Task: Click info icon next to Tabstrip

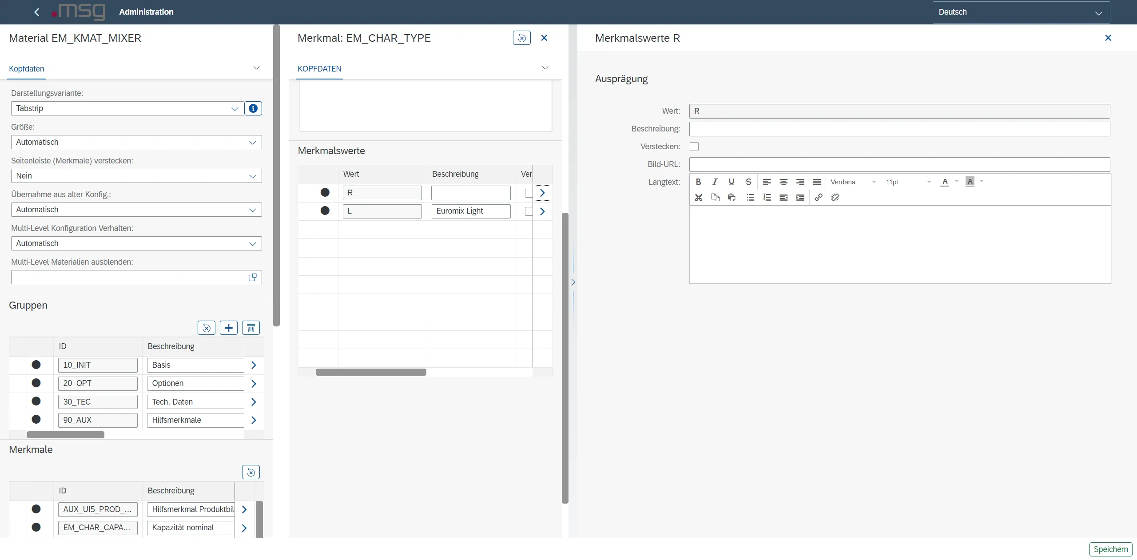Action: (x=253, y=108)
